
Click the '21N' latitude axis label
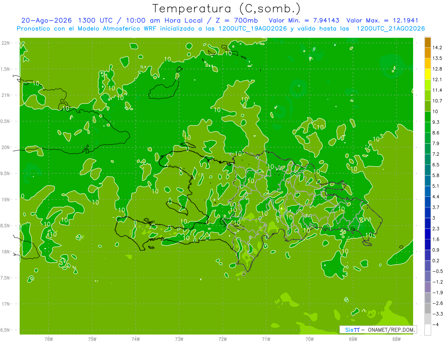[6, 95]
